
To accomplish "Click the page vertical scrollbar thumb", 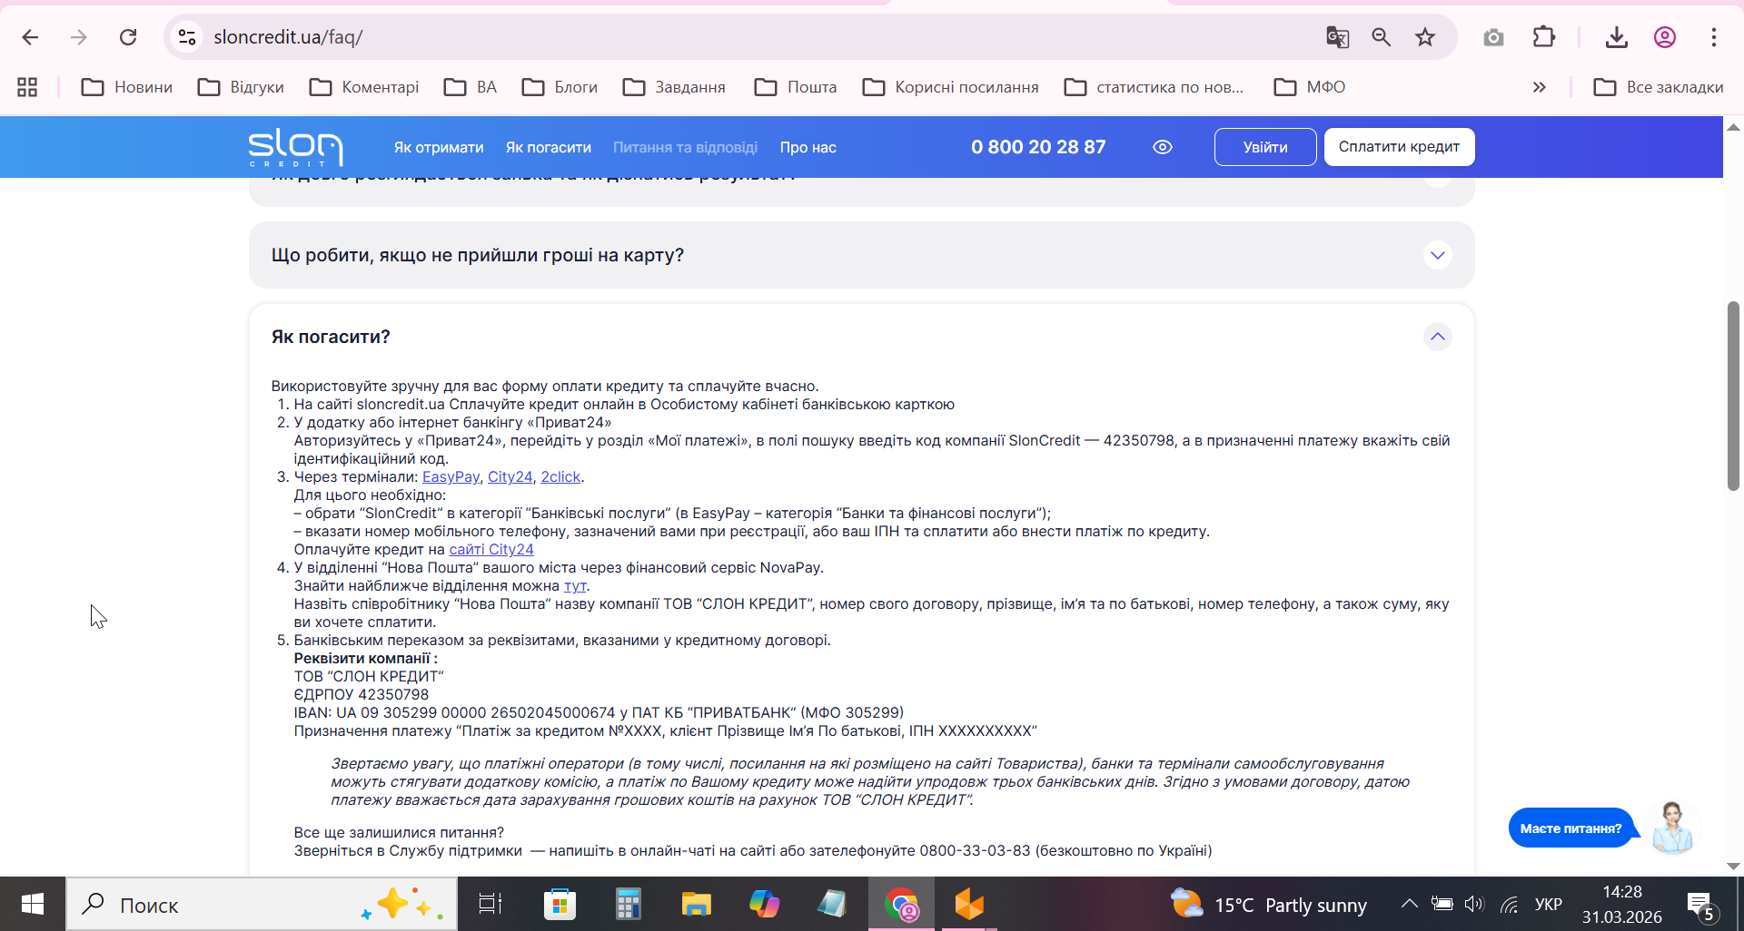I will [x=1733, y=396].
